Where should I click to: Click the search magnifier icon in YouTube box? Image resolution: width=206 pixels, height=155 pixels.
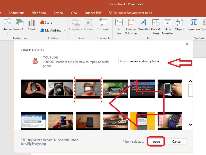tap(171, 61)
